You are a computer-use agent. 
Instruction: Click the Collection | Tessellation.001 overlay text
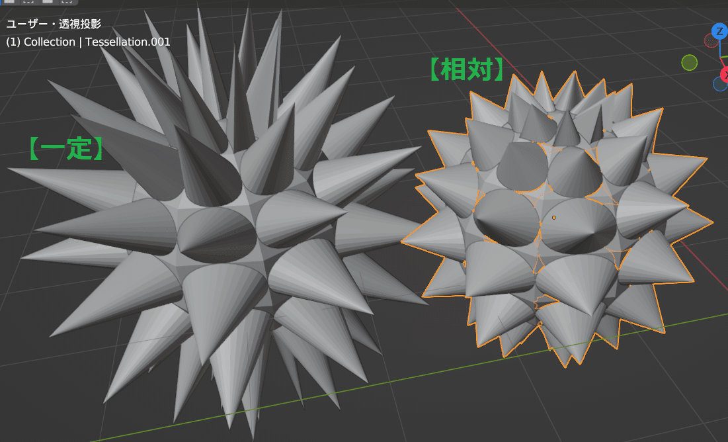tap(88, 42)
